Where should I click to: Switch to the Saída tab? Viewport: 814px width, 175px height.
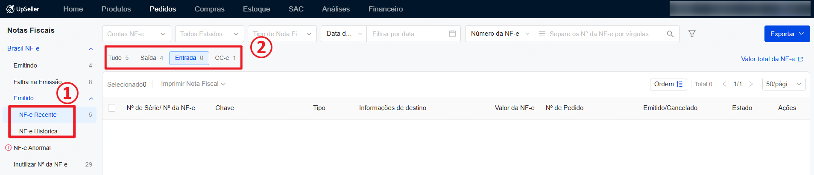152,58
